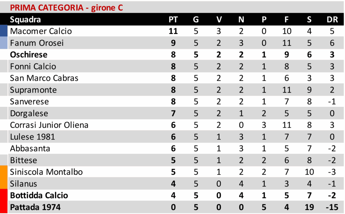The image size is (345, 214).
Task: Select the Bottidda Calcio team name
Action: point(39,195)
